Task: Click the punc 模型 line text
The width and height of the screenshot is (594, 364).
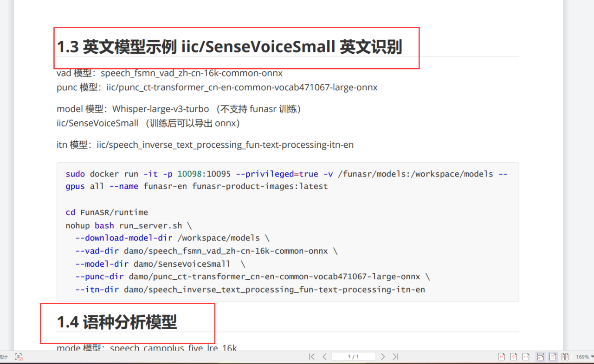Action: click(x=217, y=87)
